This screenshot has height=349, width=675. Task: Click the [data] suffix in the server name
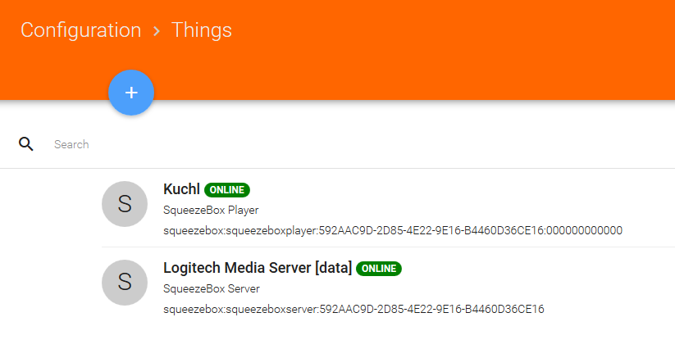[334, 268]
